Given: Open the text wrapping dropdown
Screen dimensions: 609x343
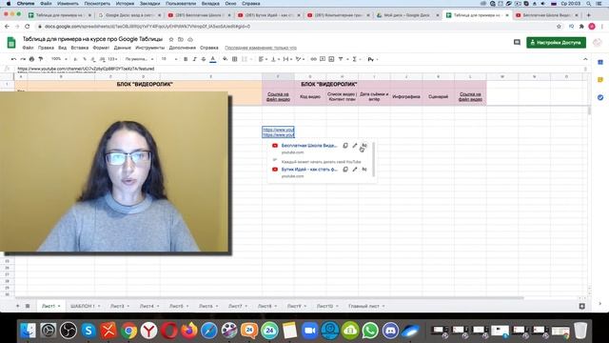Looking at the screenshot, I should 287,59.
